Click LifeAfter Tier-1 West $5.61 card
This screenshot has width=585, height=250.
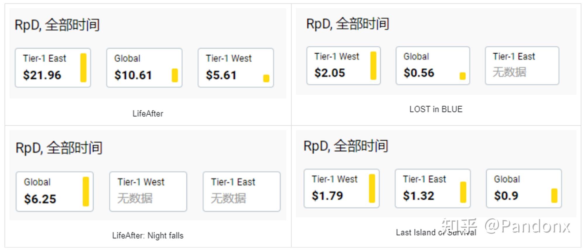point(235,68)
